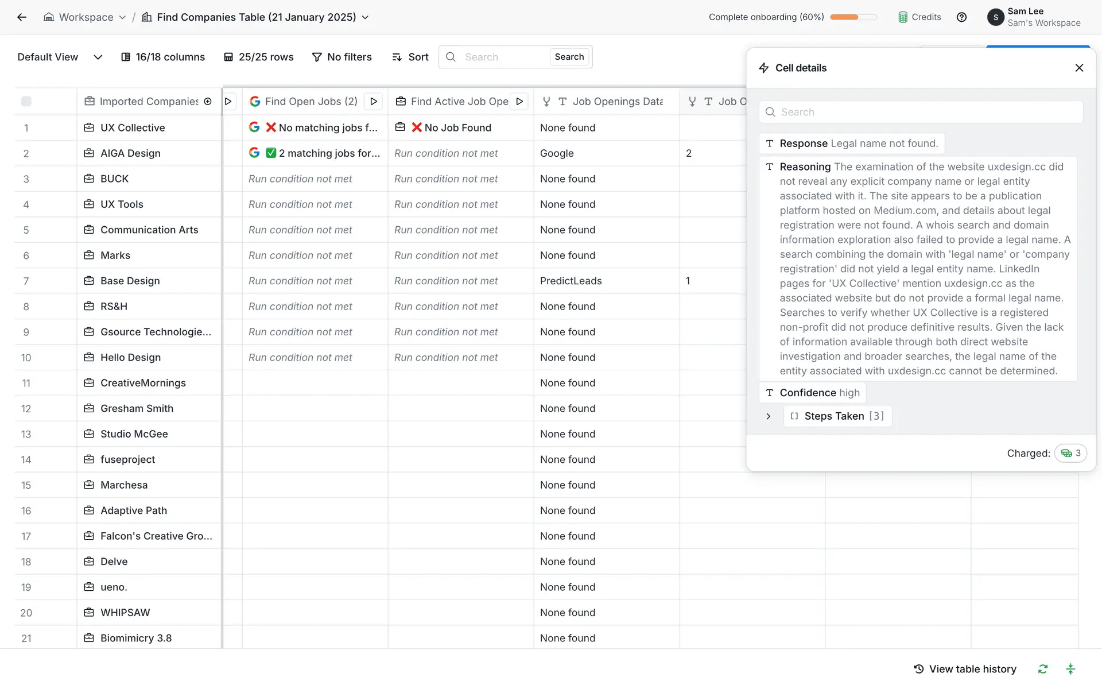Click the collapse rows icon bottom right

[x=1070, y=669]
